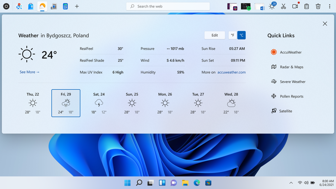The image size is (336, 189).
Task: Open the three-dot more options menu
Action: point(329,6)
